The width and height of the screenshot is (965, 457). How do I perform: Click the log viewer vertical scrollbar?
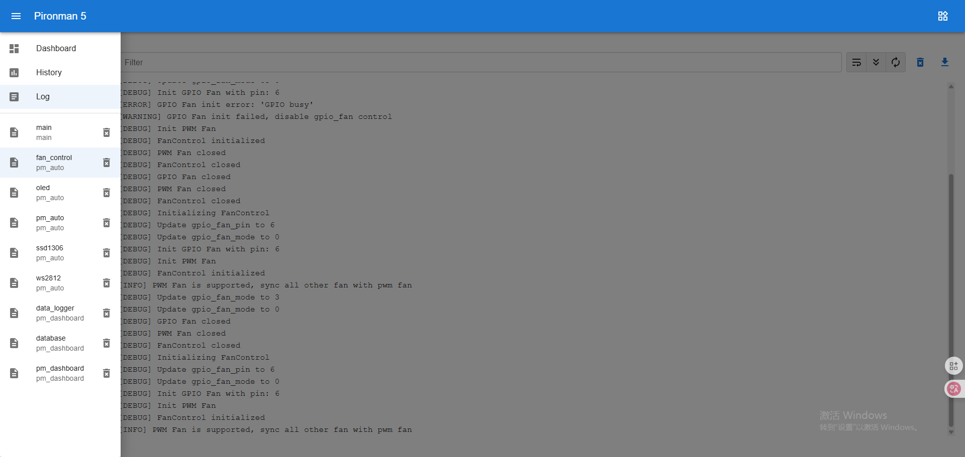pos(951,301)
